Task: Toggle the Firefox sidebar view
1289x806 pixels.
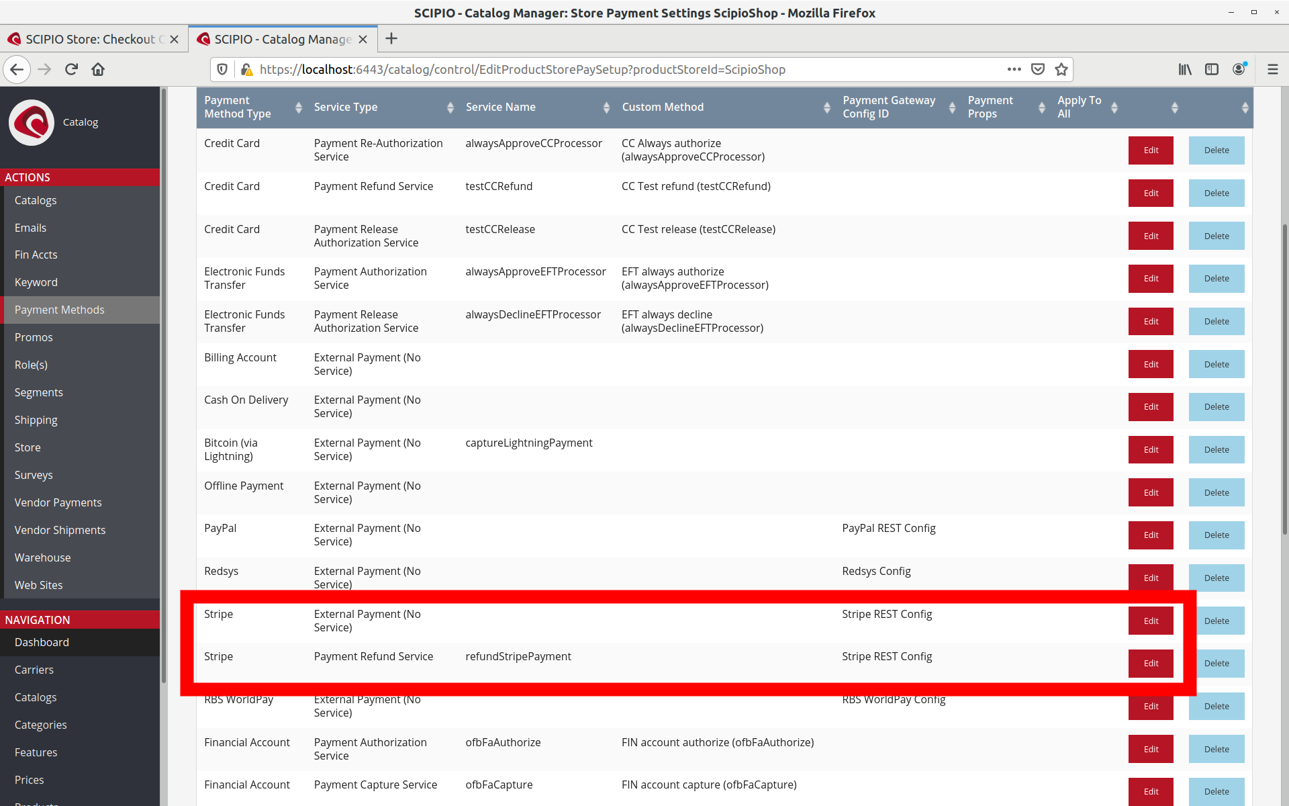Action: pyautogui.click(x=1212, y=69)
